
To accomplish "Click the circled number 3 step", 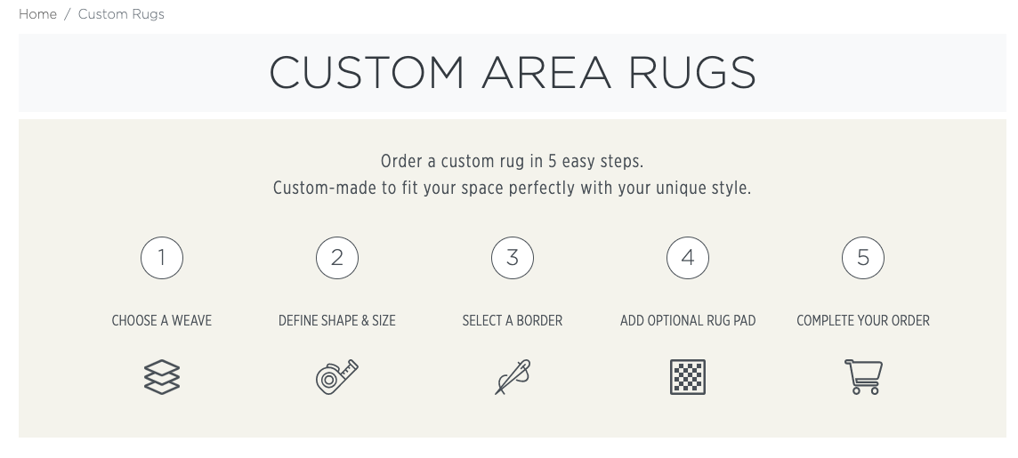I will tap(513, 258).
